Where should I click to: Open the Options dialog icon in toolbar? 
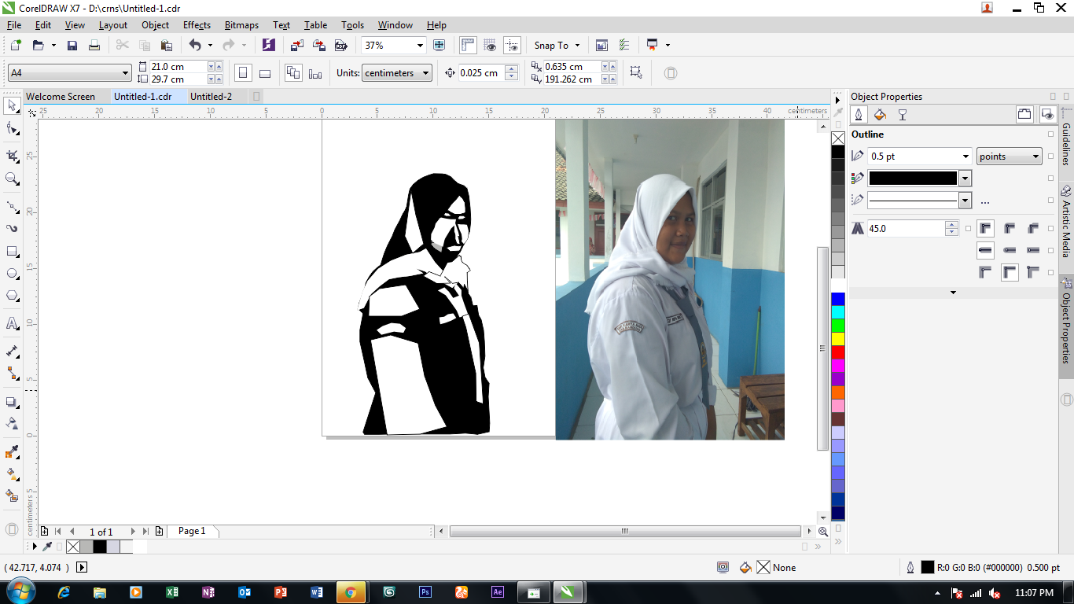click(x=624, y=46)
